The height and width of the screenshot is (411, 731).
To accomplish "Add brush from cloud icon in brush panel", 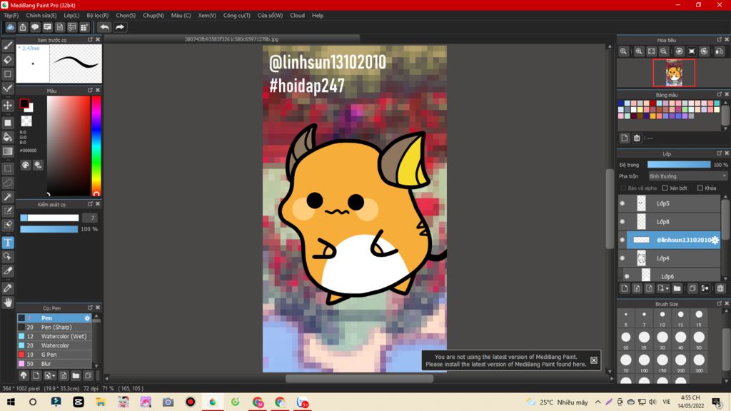I will click(24, 375).
